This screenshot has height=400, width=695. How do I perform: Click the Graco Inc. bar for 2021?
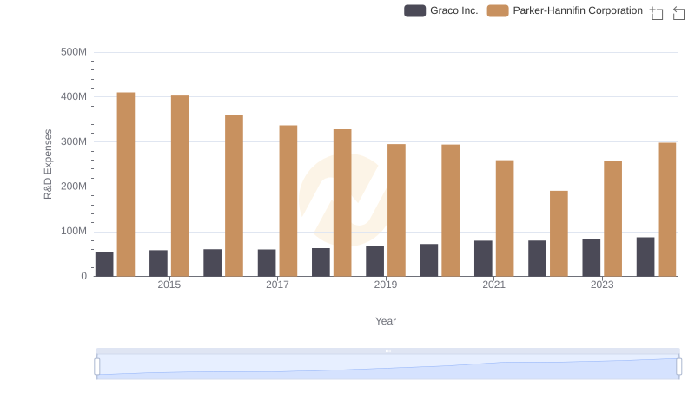483,259
